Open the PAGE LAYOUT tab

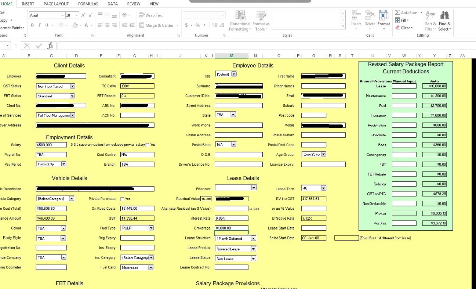pos(56,4)
